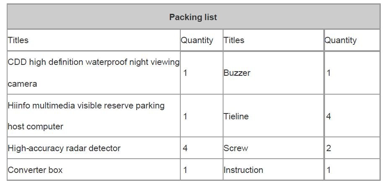
Task: Select the High-accuracy radar detector cell
Action: [x=64, y=148]
